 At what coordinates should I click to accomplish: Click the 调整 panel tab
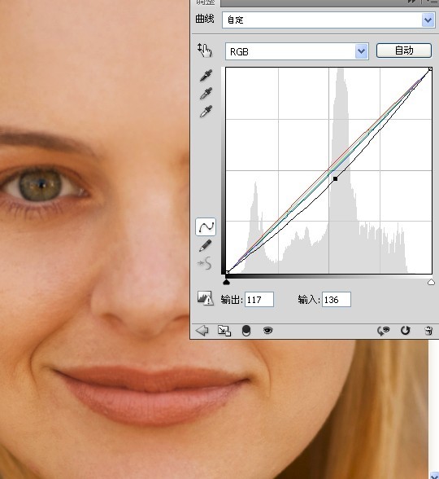[205, 2]
